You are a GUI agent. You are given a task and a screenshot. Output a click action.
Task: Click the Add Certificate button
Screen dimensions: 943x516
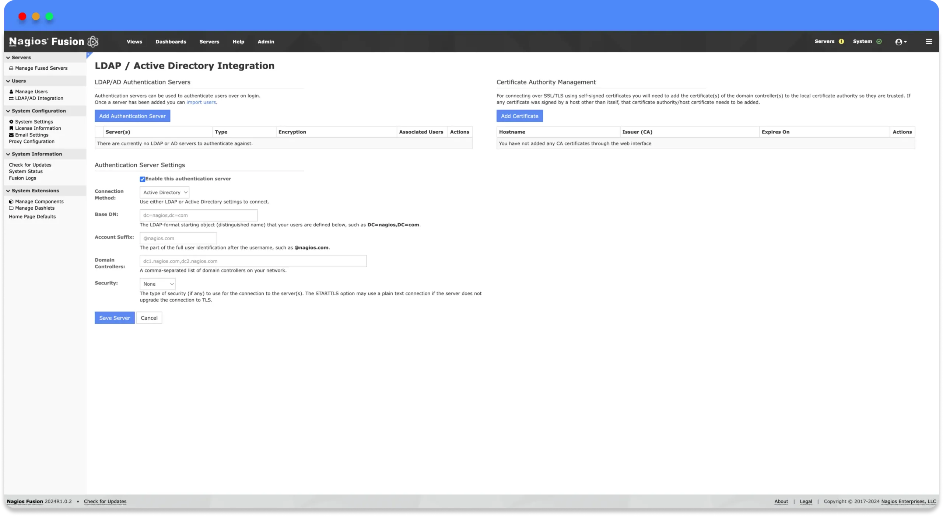[x=519, y=116]
